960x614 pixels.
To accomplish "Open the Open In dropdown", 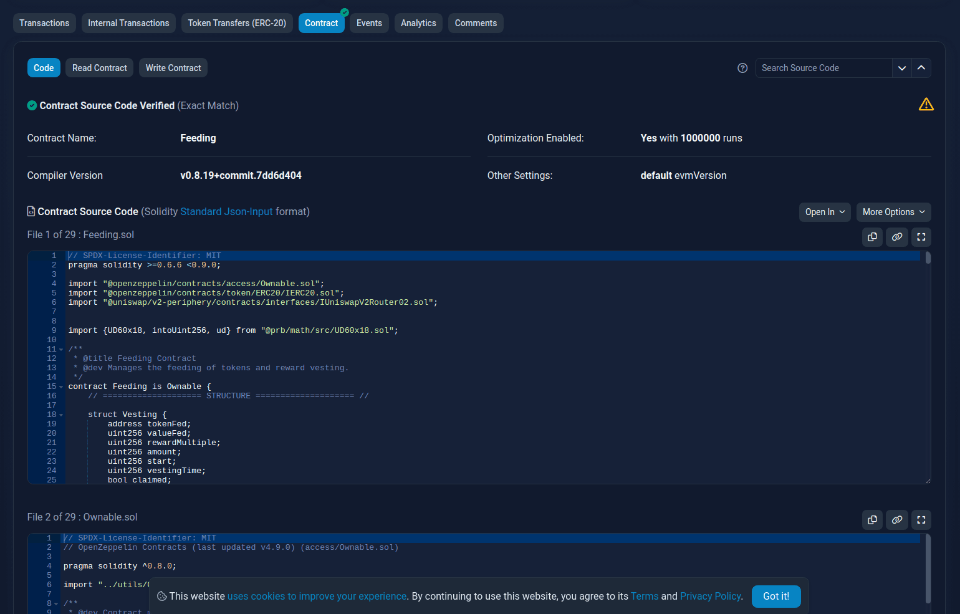I will [x=824, y=212].
